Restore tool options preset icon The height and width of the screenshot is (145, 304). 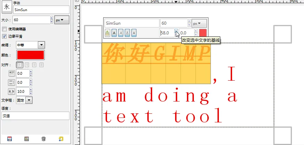tap(26, 139)
